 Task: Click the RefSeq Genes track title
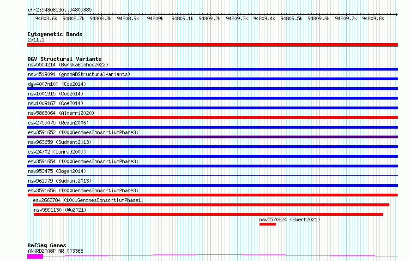tap(47, 245)
